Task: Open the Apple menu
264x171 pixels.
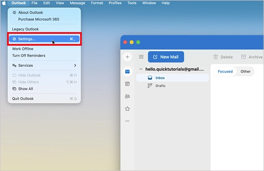Action: point(4,3)
